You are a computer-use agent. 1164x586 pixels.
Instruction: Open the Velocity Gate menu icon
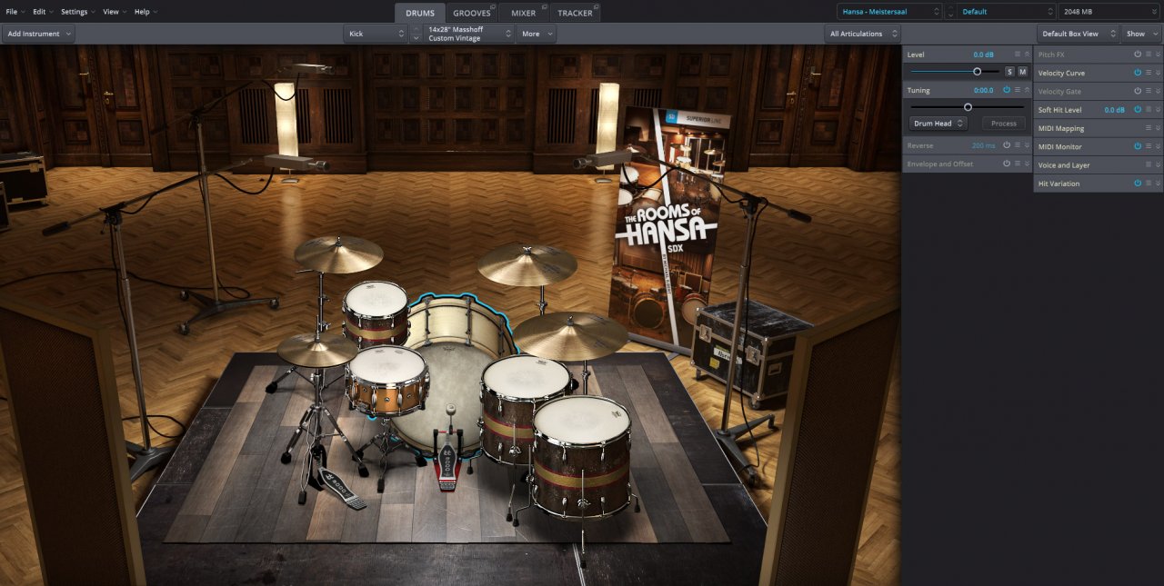point(1148,91)
